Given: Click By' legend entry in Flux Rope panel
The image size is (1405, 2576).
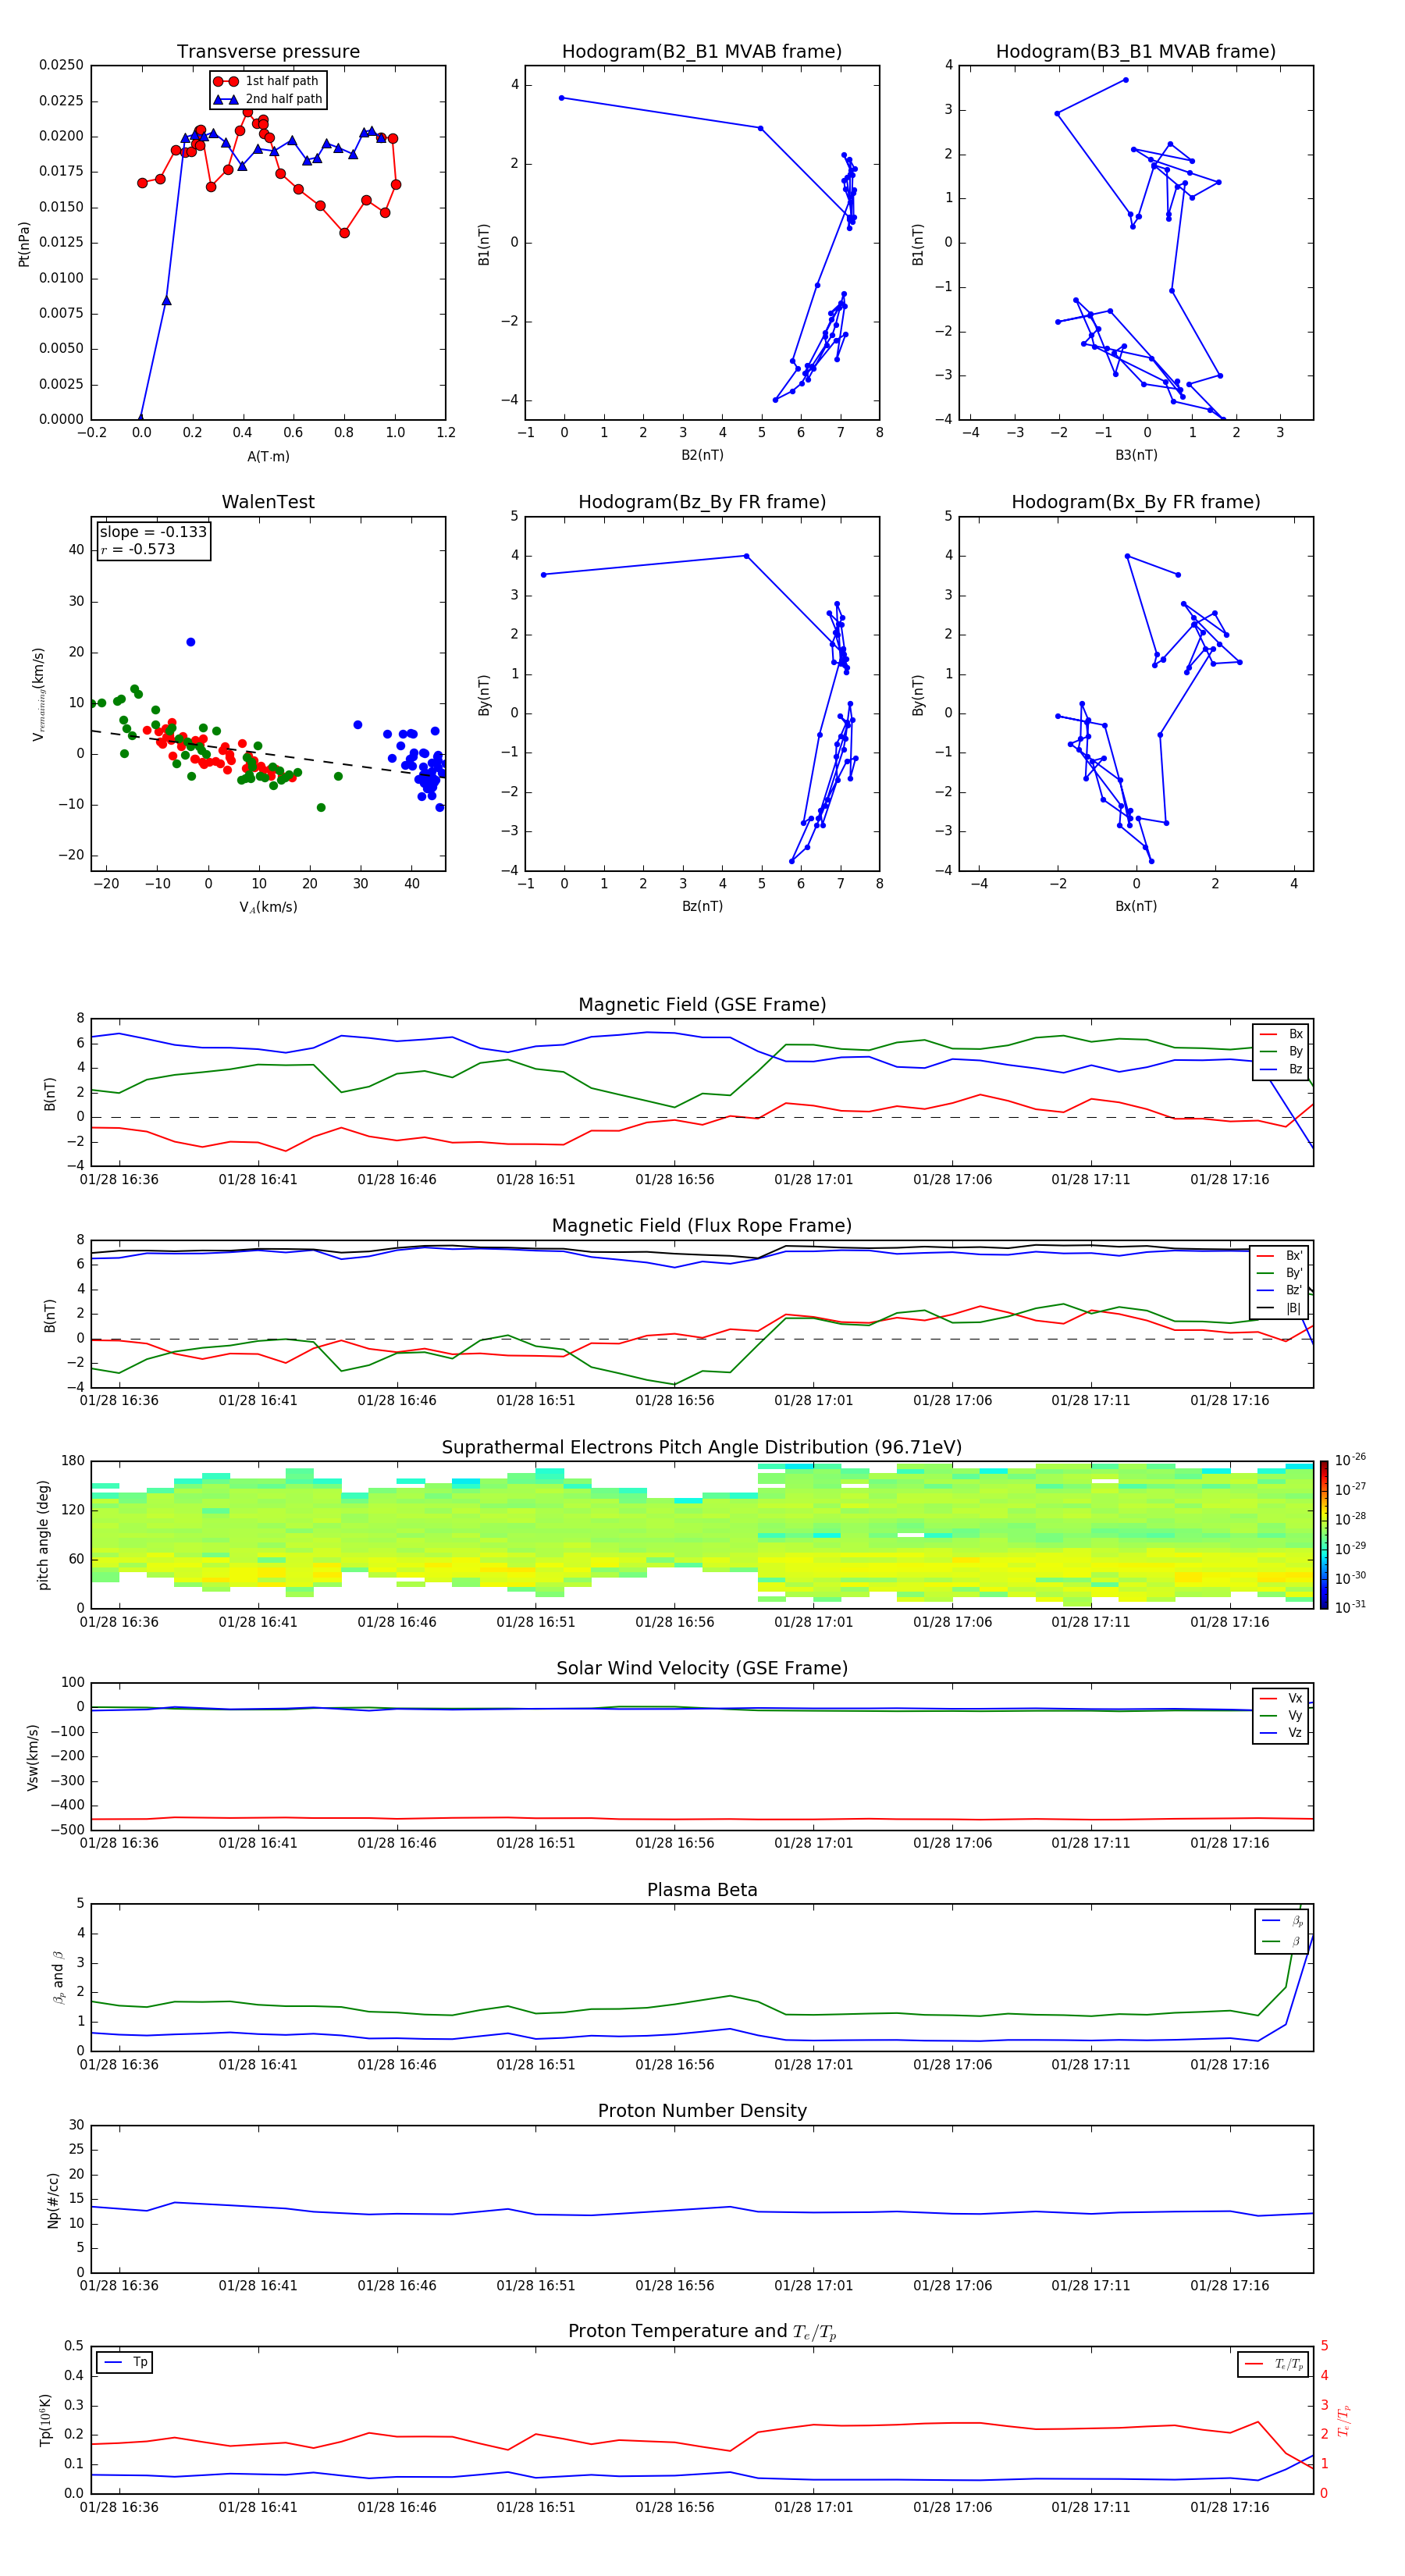Looking at the screenshot, I should (x=1279, y=1273).
